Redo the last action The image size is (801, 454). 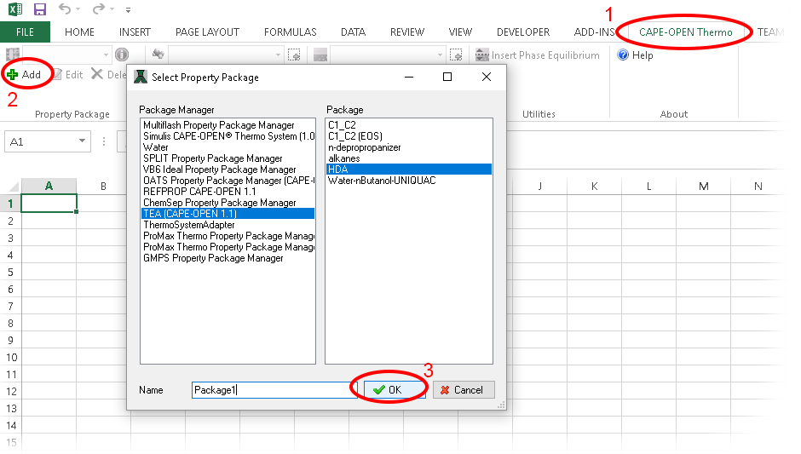tap(99, 9)
